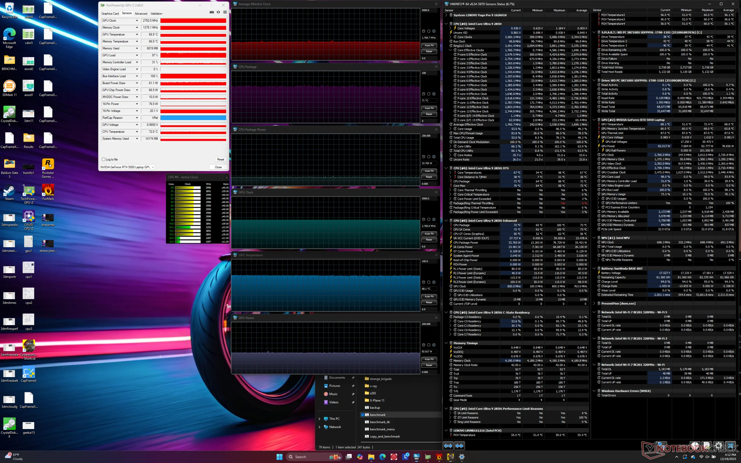Open the GPU Clock sensor dropdown
The width and height of the screenshot is (741, 463).
[137, 21]
